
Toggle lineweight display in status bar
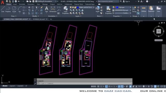click(127, 87)
